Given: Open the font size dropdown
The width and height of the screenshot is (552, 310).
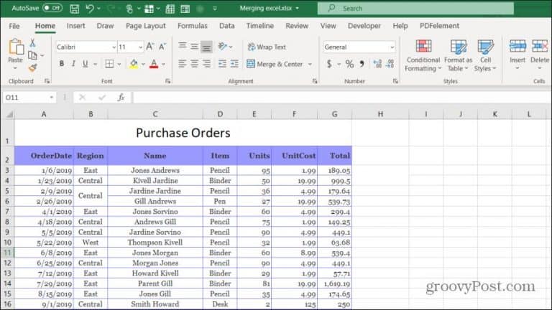Looking at the screenshot, I should coord(140,47).
